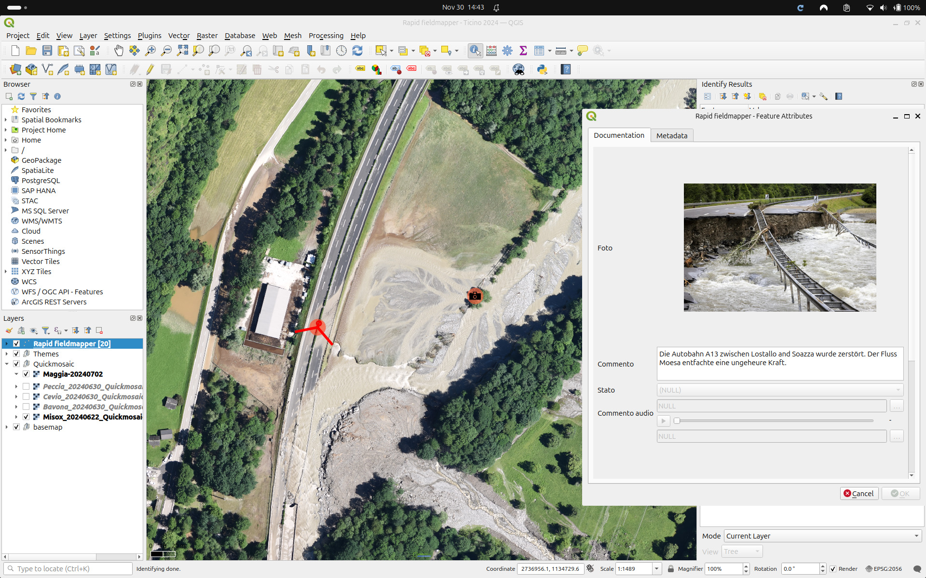Open the Processing menu
The width and height of the screenshot is (926, 578).
[326, 36]
